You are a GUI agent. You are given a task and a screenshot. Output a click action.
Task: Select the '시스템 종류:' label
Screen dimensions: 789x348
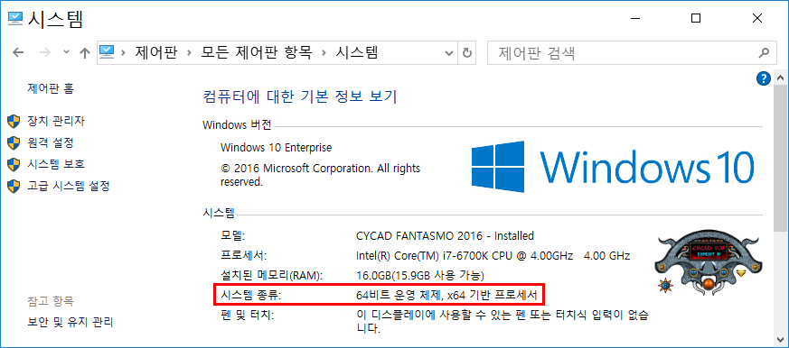point(250,296)
